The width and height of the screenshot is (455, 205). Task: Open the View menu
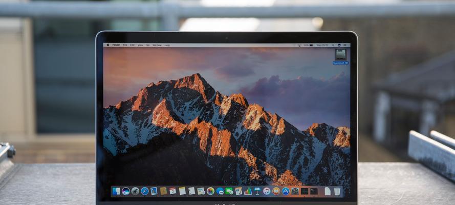pos(140,45)
